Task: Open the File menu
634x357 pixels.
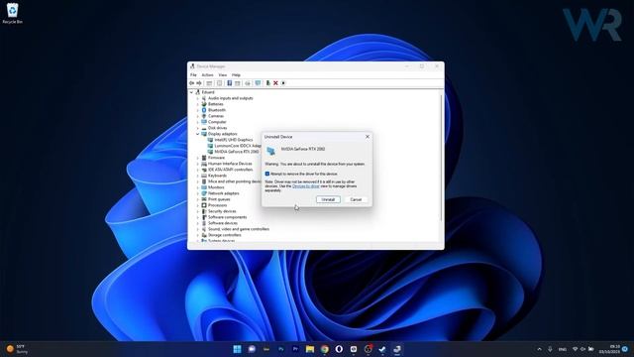Action: [x=193, y=75]
